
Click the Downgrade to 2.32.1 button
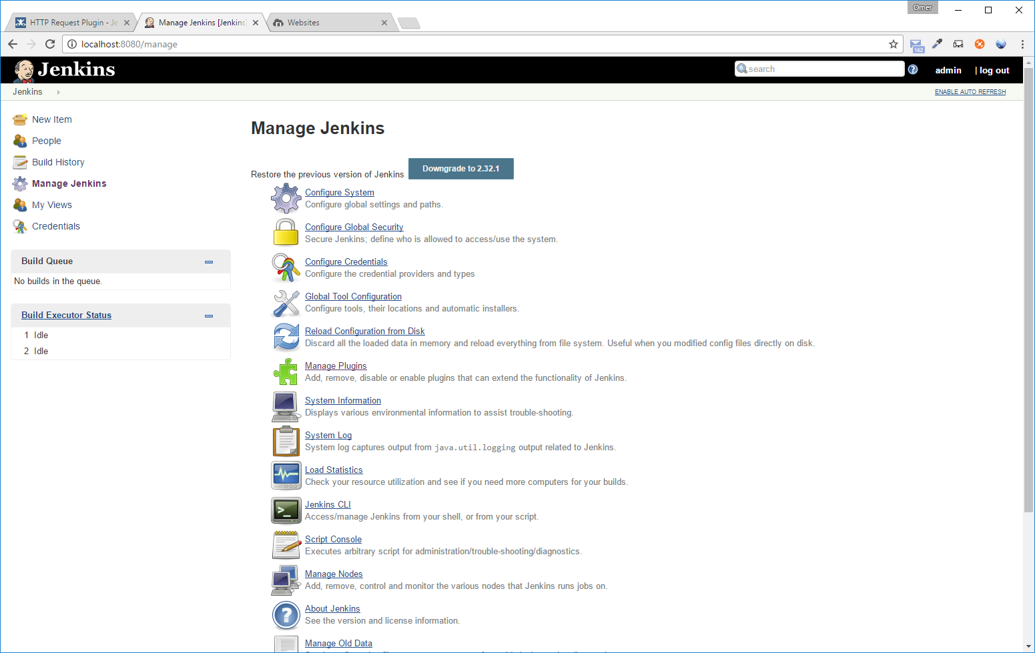tap(460, 169)
